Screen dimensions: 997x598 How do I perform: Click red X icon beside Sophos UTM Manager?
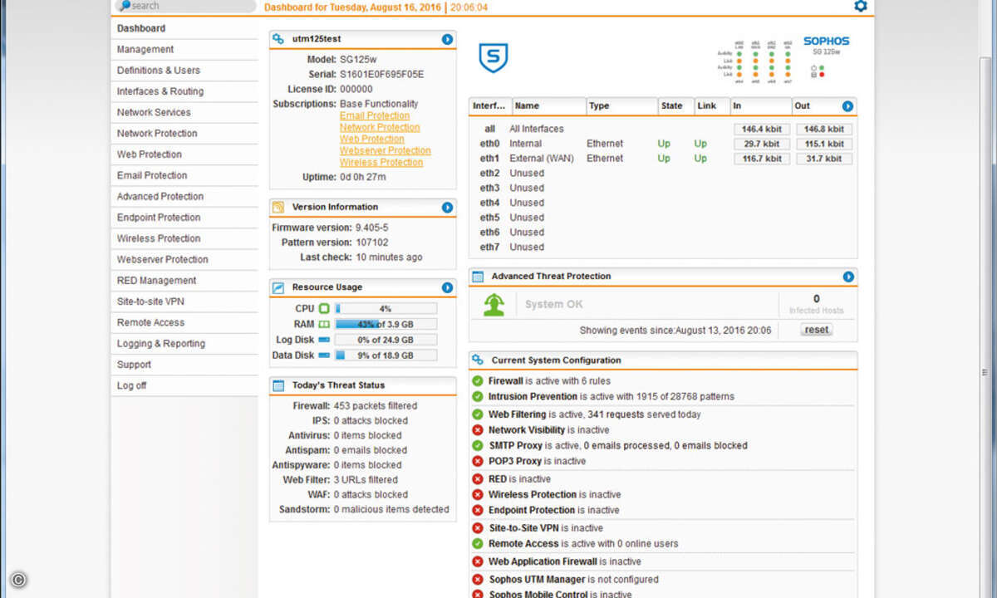(x=478, y=580)
